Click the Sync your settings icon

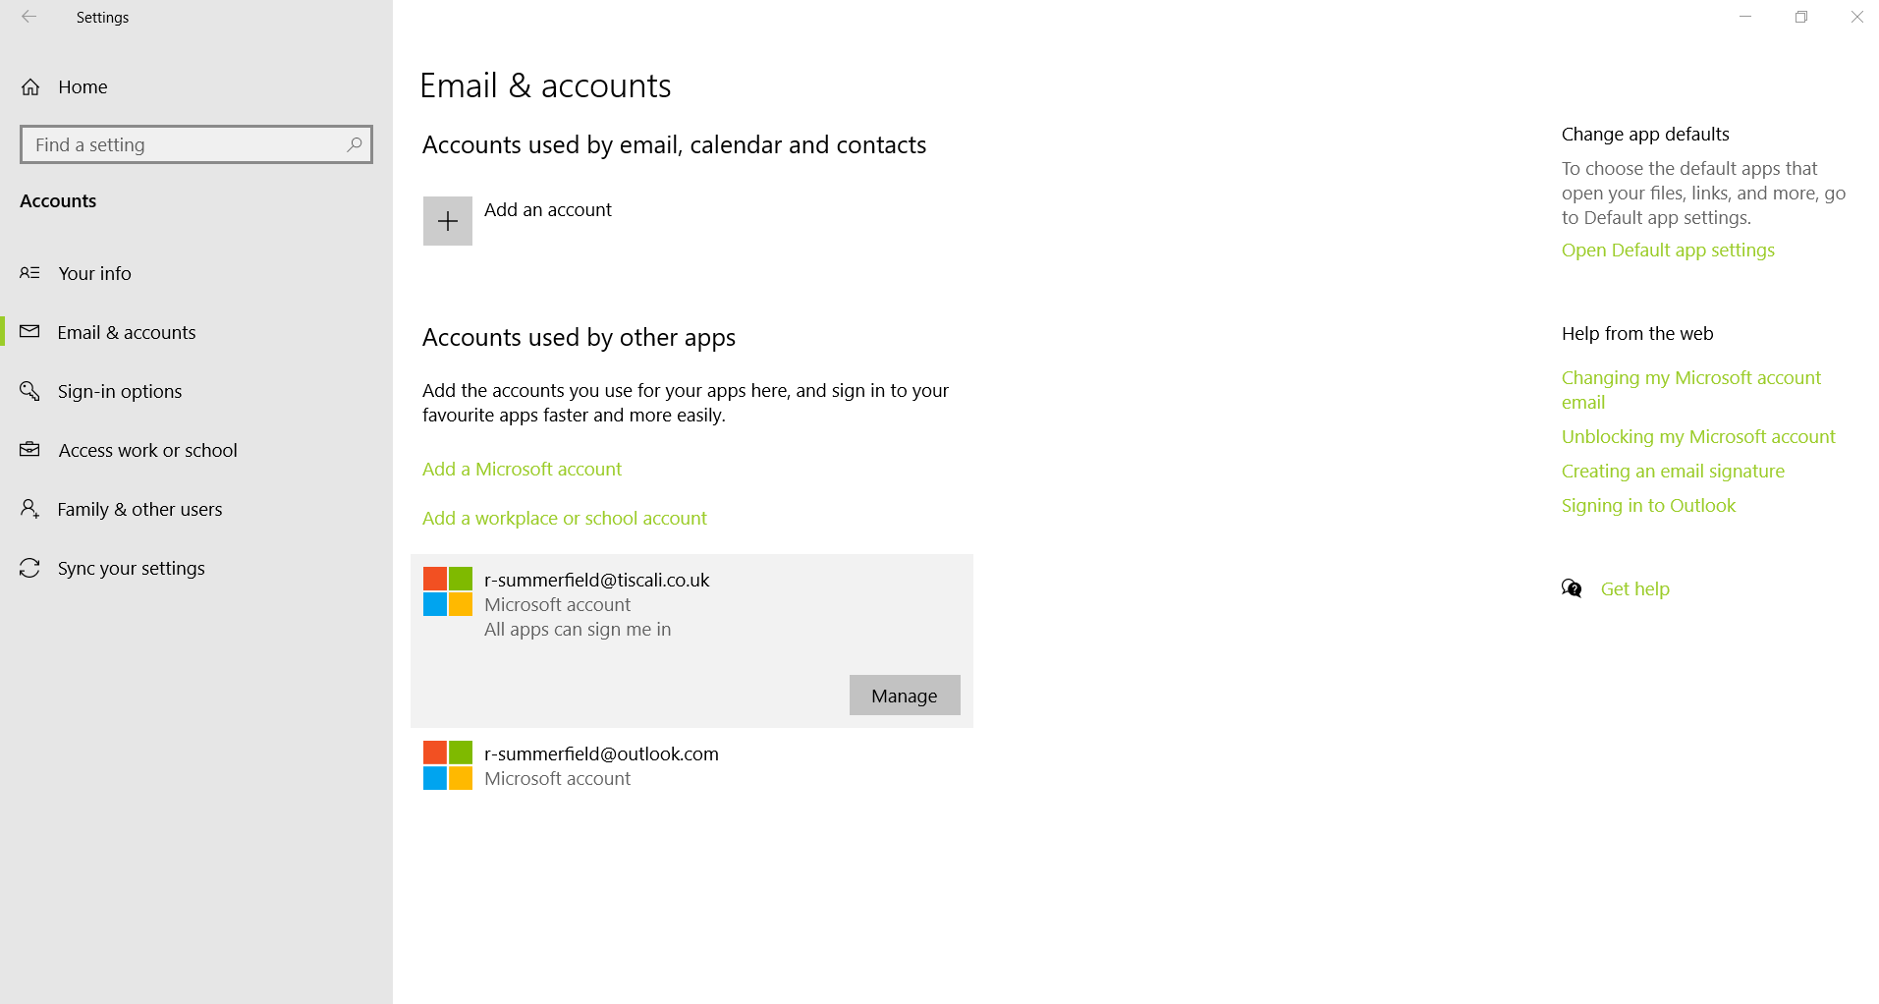tap(30, 568)
